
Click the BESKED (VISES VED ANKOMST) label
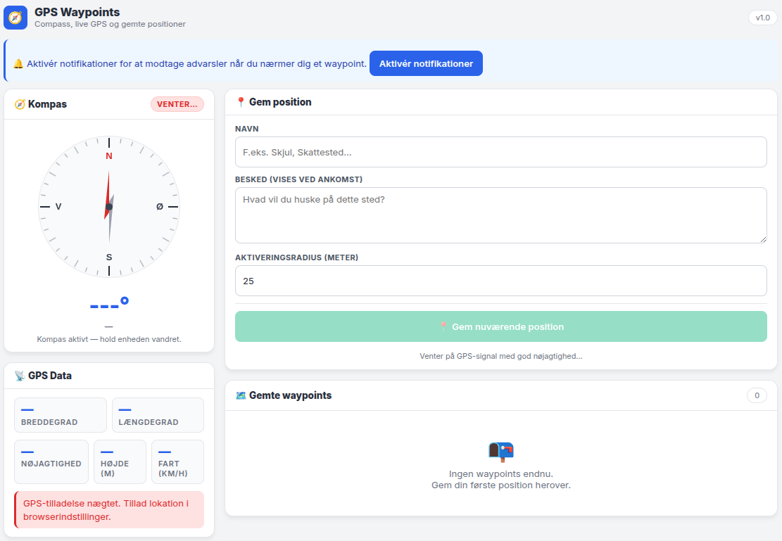(298, 179)
